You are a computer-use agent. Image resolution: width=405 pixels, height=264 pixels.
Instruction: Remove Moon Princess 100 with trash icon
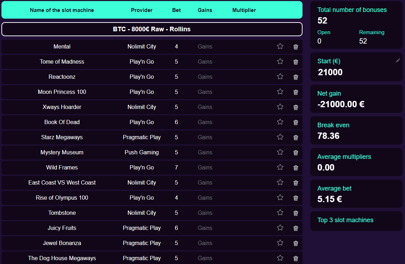296,92
